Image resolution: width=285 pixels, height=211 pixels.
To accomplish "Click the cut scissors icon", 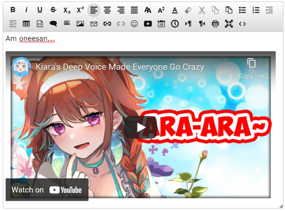I will pos(202,10).
